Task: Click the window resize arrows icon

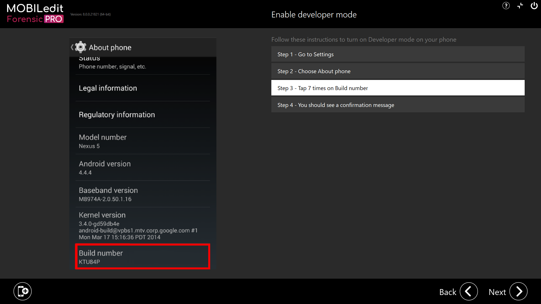Action: tap(520, 6)
